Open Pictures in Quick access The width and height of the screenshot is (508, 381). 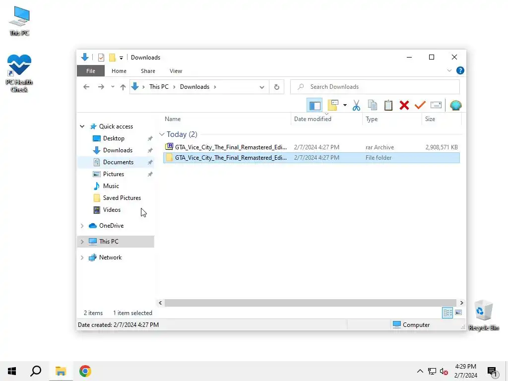[114, 174]
